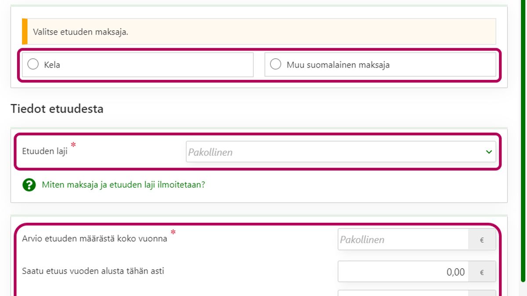Click the Kela option label text
Screen dimensions: 527x296
pyautogui.click(x=52, y=65)
